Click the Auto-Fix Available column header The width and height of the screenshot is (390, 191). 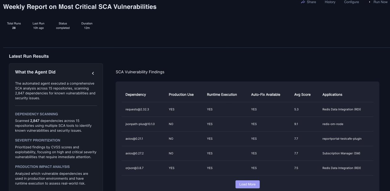(265, 95)
